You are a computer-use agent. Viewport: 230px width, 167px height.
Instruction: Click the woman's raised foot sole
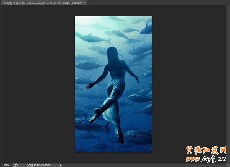point(94,117)
